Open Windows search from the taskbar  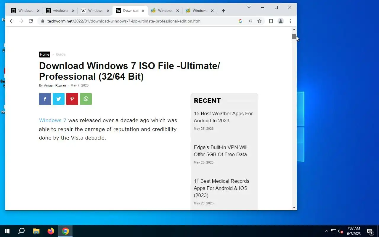[x=21, y=231]
